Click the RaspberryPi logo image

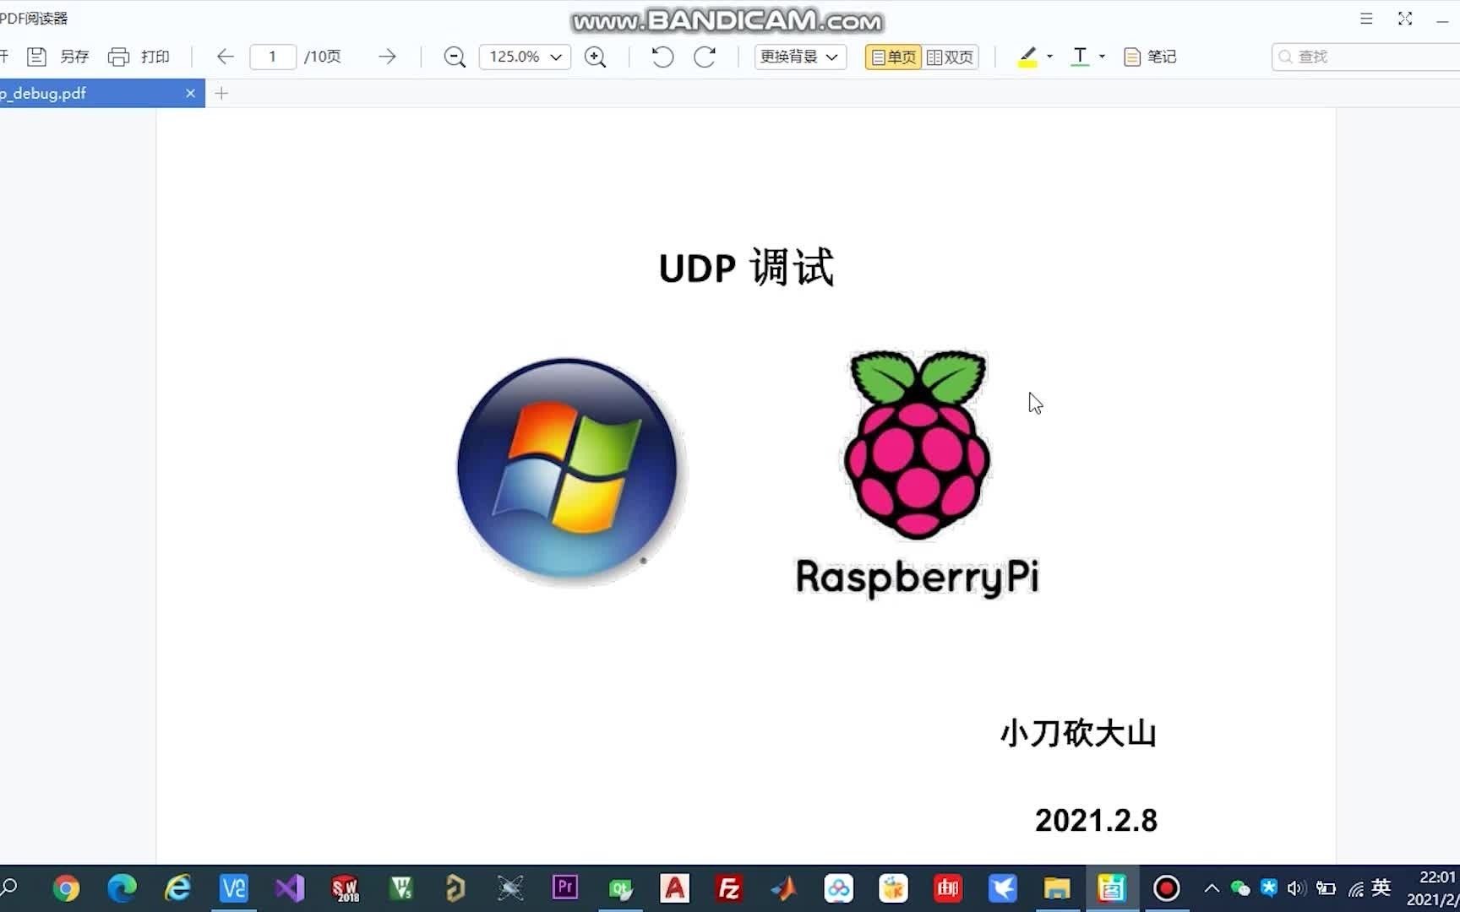(918, 475)
